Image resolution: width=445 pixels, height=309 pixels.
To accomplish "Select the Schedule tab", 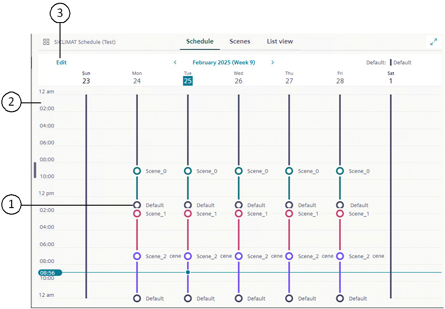I will pos(200,41).
